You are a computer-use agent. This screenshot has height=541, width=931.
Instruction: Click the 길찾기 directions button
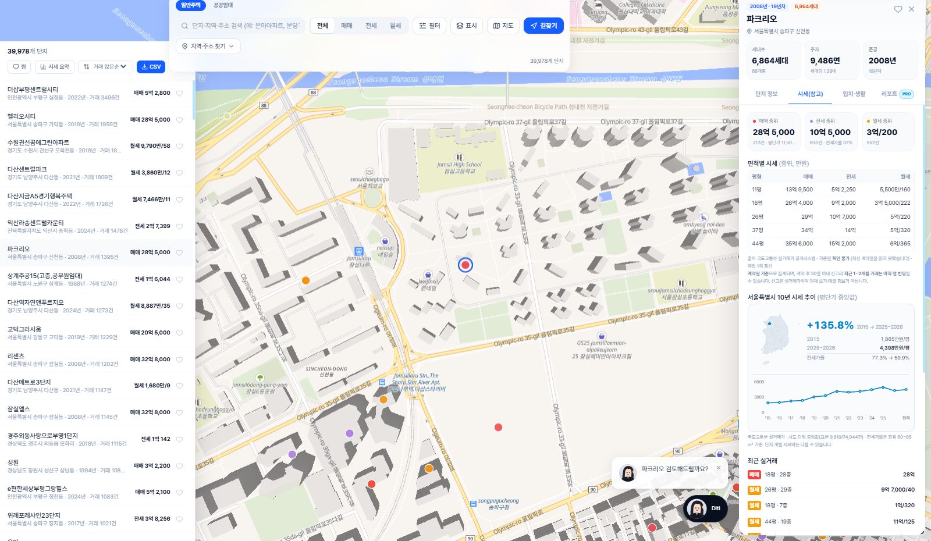543,26
